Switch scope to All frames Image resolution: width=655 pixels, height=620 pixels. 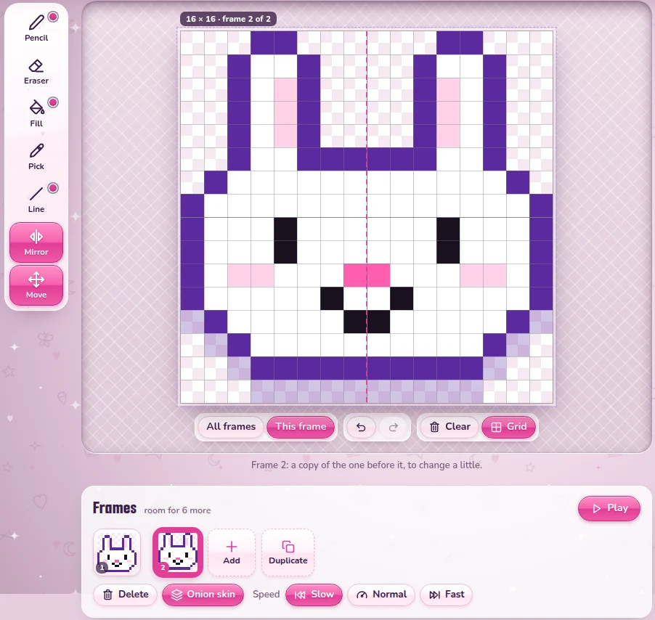click(231, 427)
